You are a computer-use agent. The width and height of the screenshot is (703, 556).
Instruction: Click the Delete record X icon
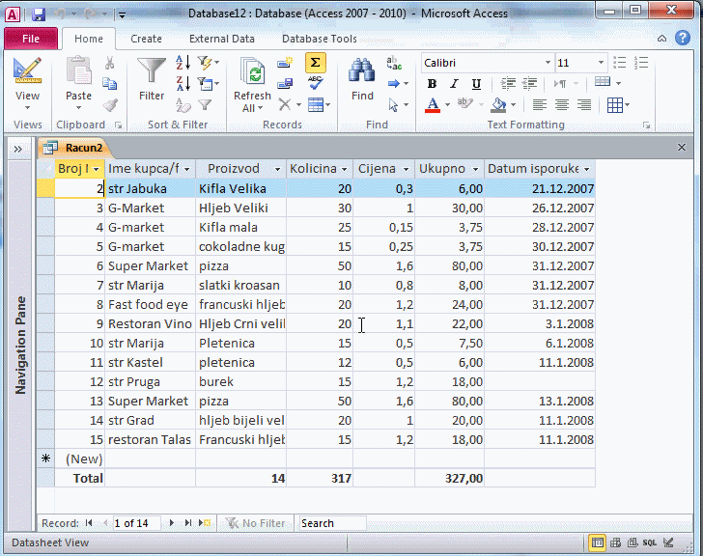[285, 105]
